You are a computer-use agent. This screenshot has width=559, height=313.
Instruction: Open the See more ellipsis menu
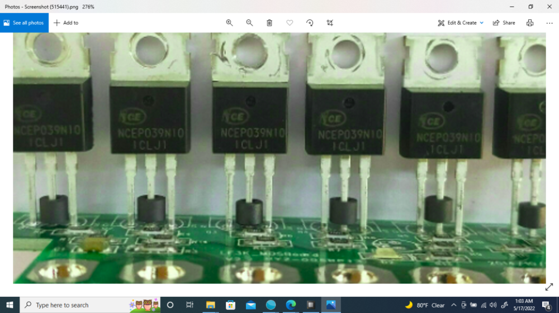tap(549, 23)
